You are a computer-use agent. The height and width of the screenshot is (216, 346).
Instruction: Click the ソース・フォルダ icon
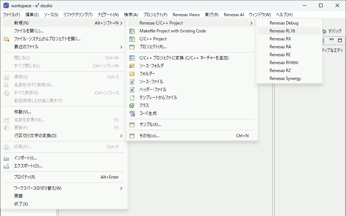coord(132,66)
